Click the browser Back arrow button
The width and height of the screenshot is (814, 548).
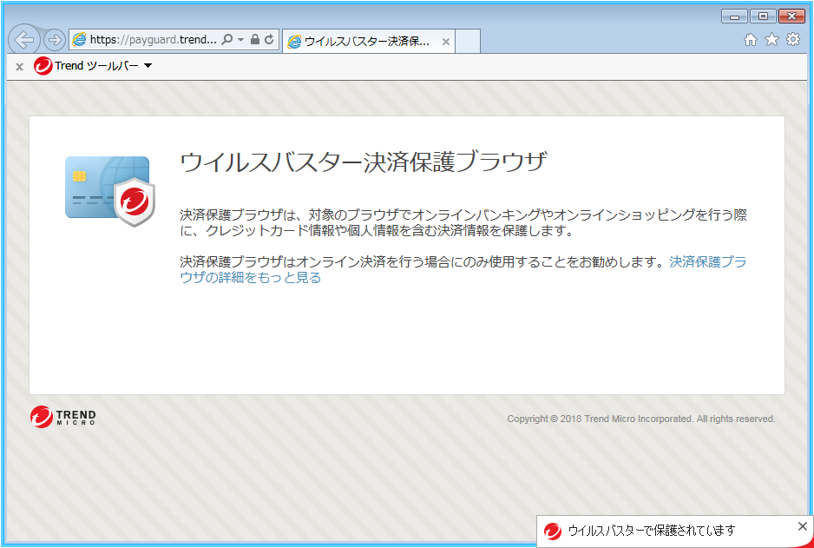(x=24, y=40)
